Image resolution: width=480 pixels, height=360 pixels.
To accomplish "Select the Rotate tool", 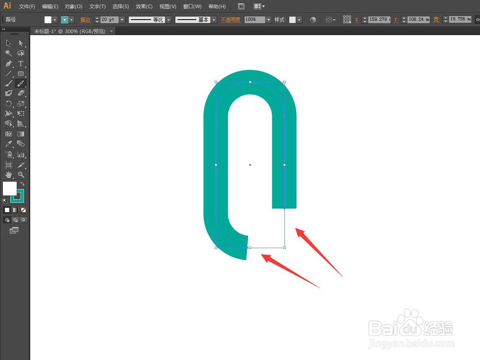I will tap(9, 104).
